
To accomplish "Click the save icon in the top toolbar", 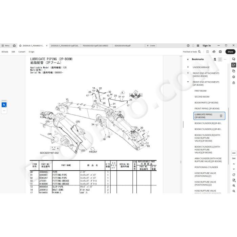I will (208, 52).
